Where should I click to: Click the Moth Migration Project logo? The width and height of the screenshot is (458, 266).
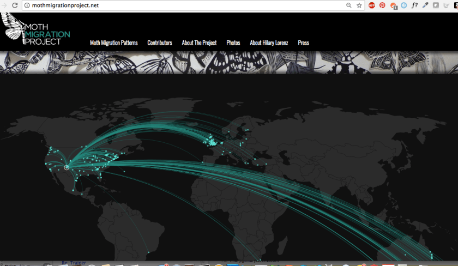(36, 29)
